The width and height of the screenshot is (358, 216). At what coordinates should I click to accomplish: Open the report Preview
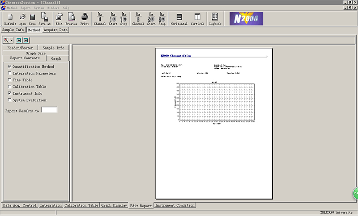click(71, 19)
